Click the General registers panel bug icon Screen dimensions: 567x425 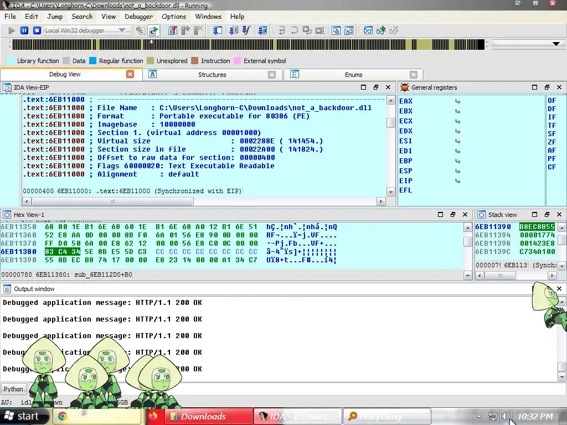pyautogui.click(x=405, y=87)
